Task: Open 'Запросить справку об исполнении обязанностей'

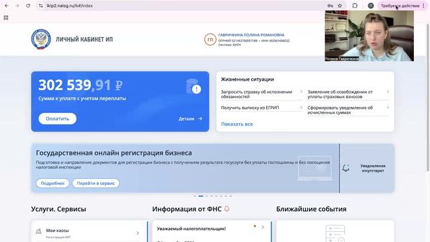Action: click(x=257, y=94)
